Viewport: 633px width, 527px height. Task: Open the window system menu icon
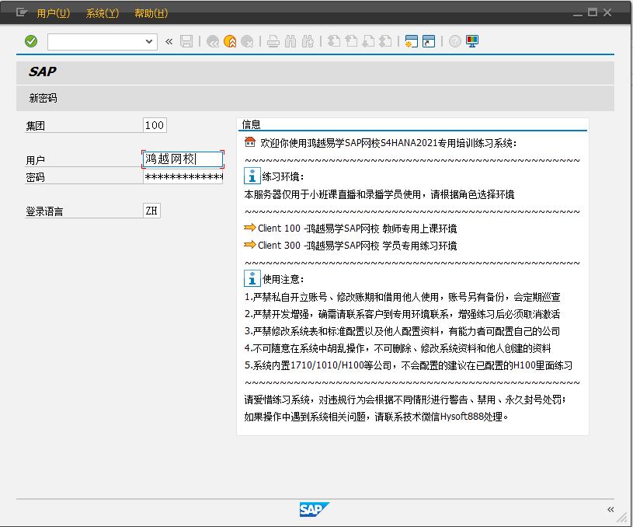(22, 12)
